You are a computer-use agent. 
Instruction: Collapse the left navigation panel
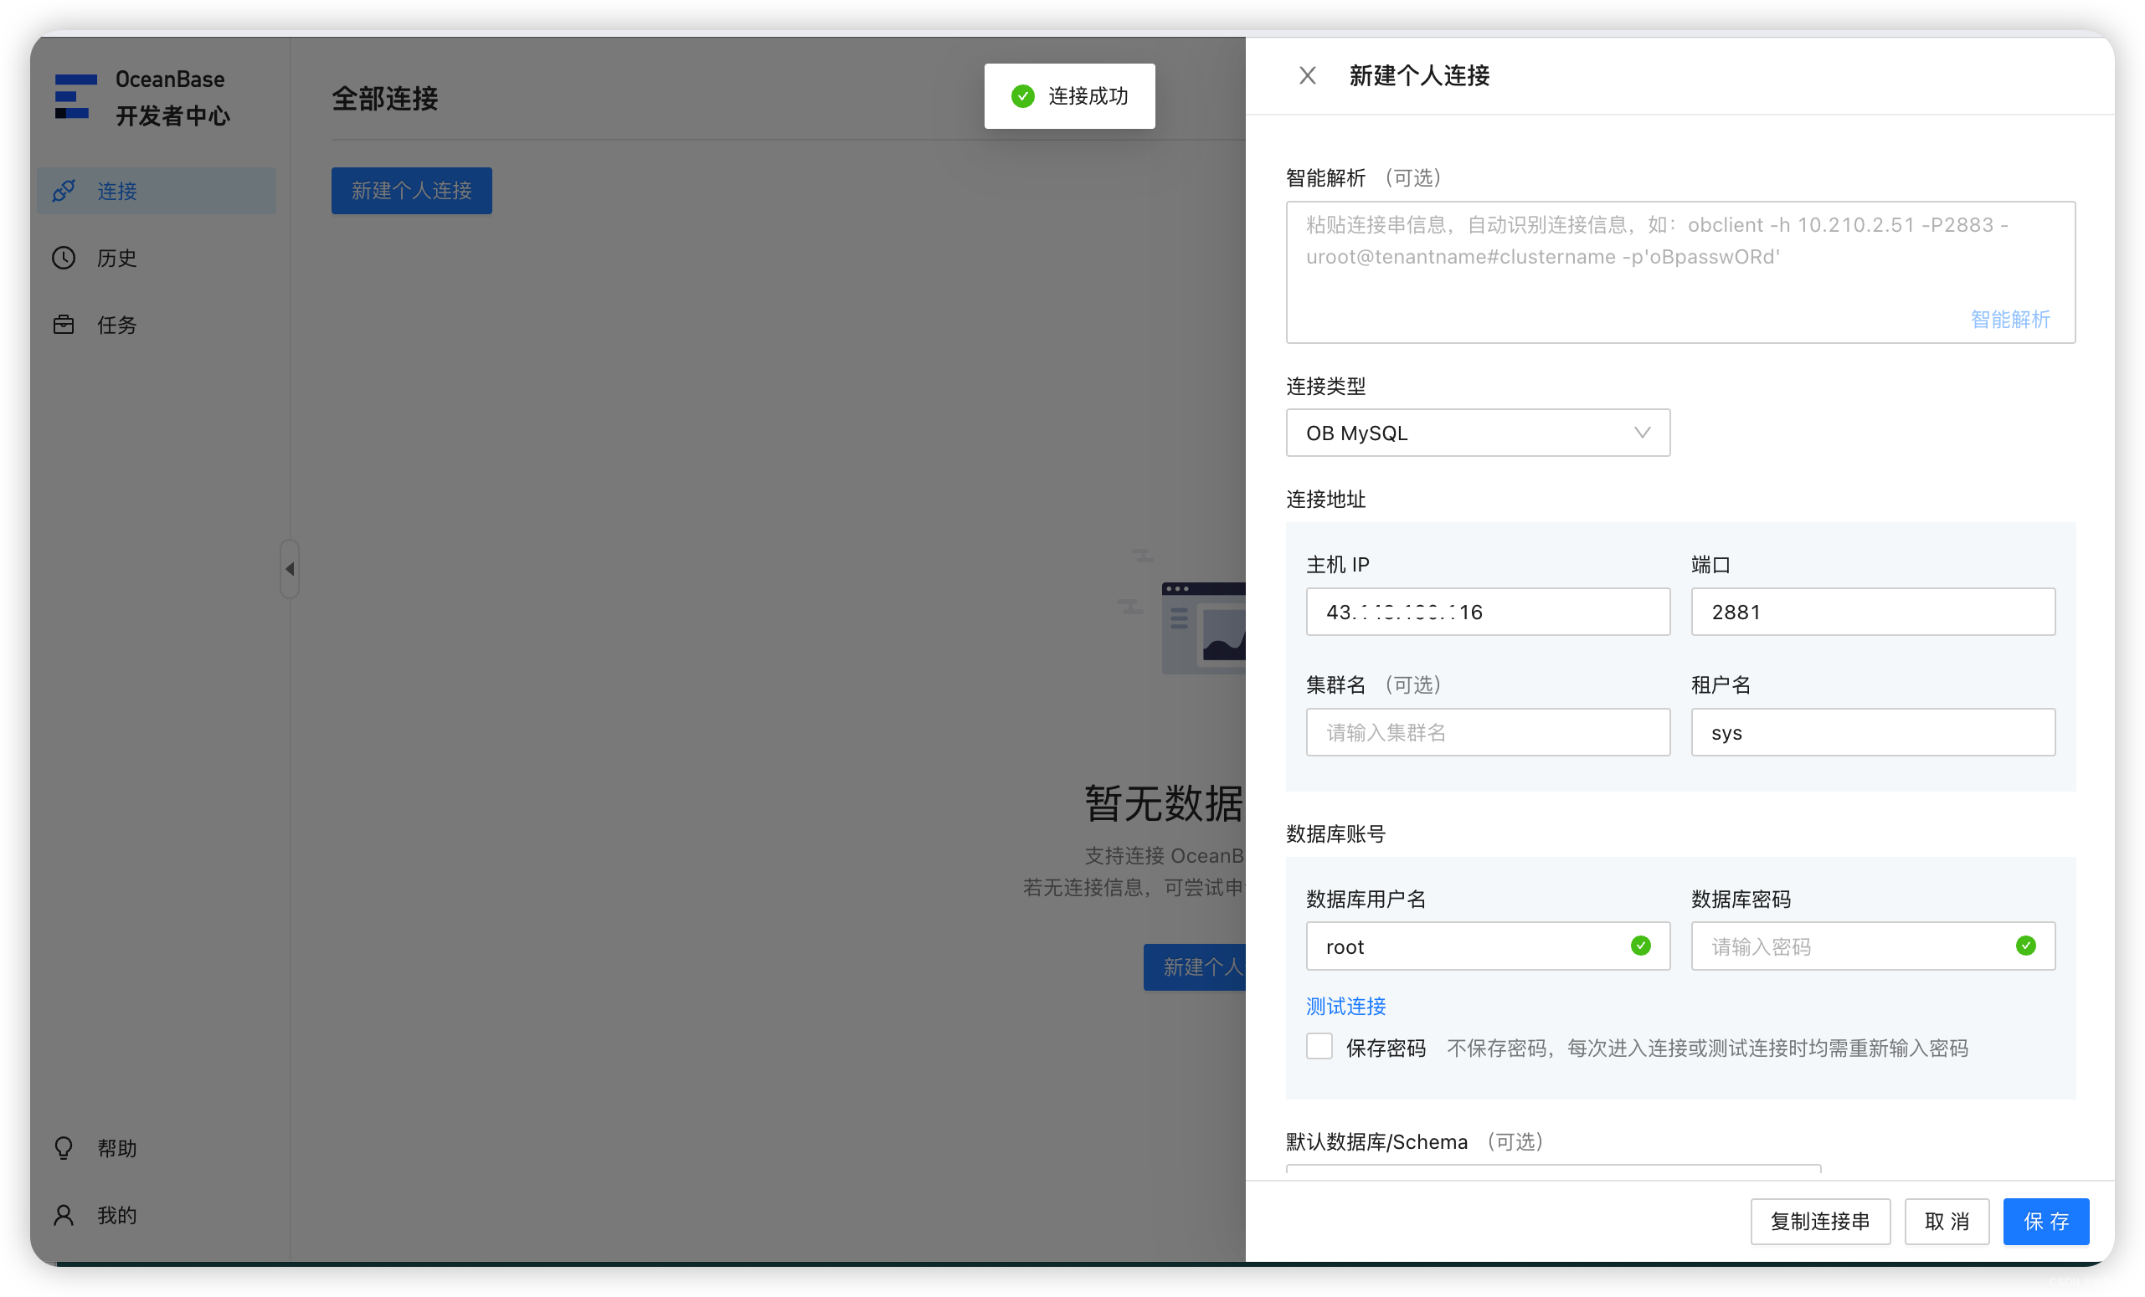290,569
